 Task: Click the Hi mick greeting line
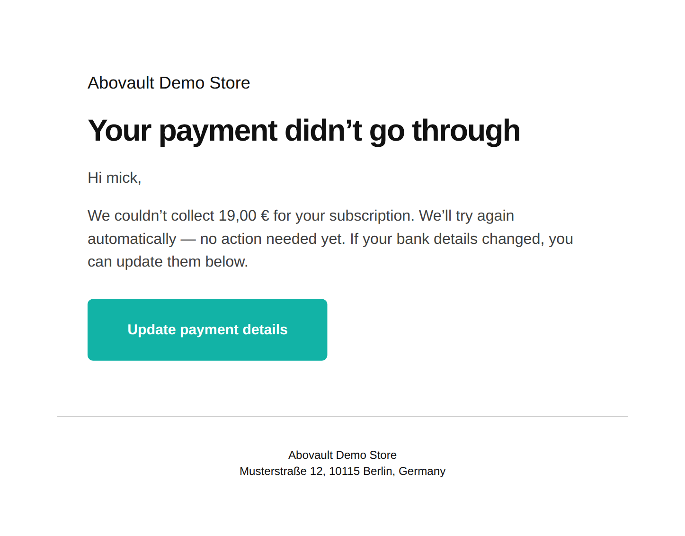tap(115, 178)
